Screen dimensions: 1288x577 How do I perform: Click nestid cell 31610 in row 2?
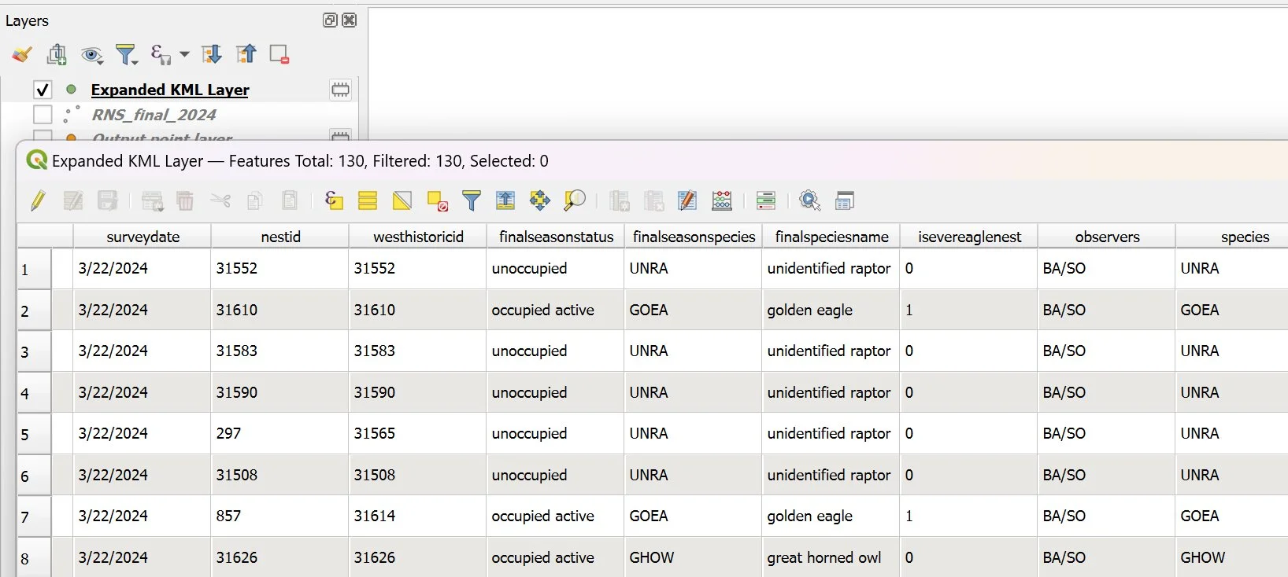pos(279,310)
